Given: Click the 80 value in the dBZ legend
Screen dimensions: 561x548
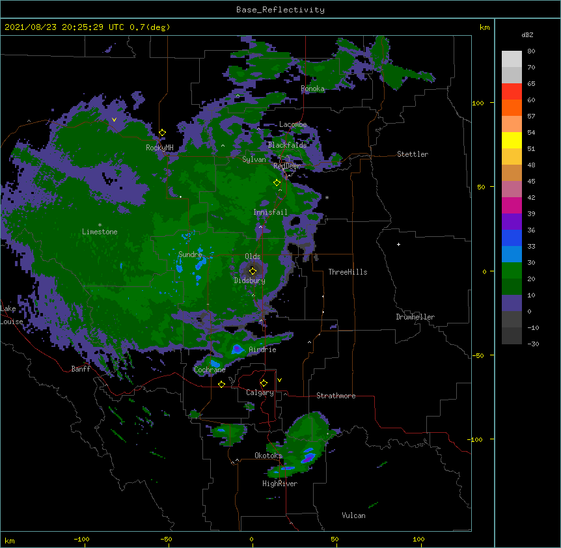Looking at the screenshot, I should (531, 51).
